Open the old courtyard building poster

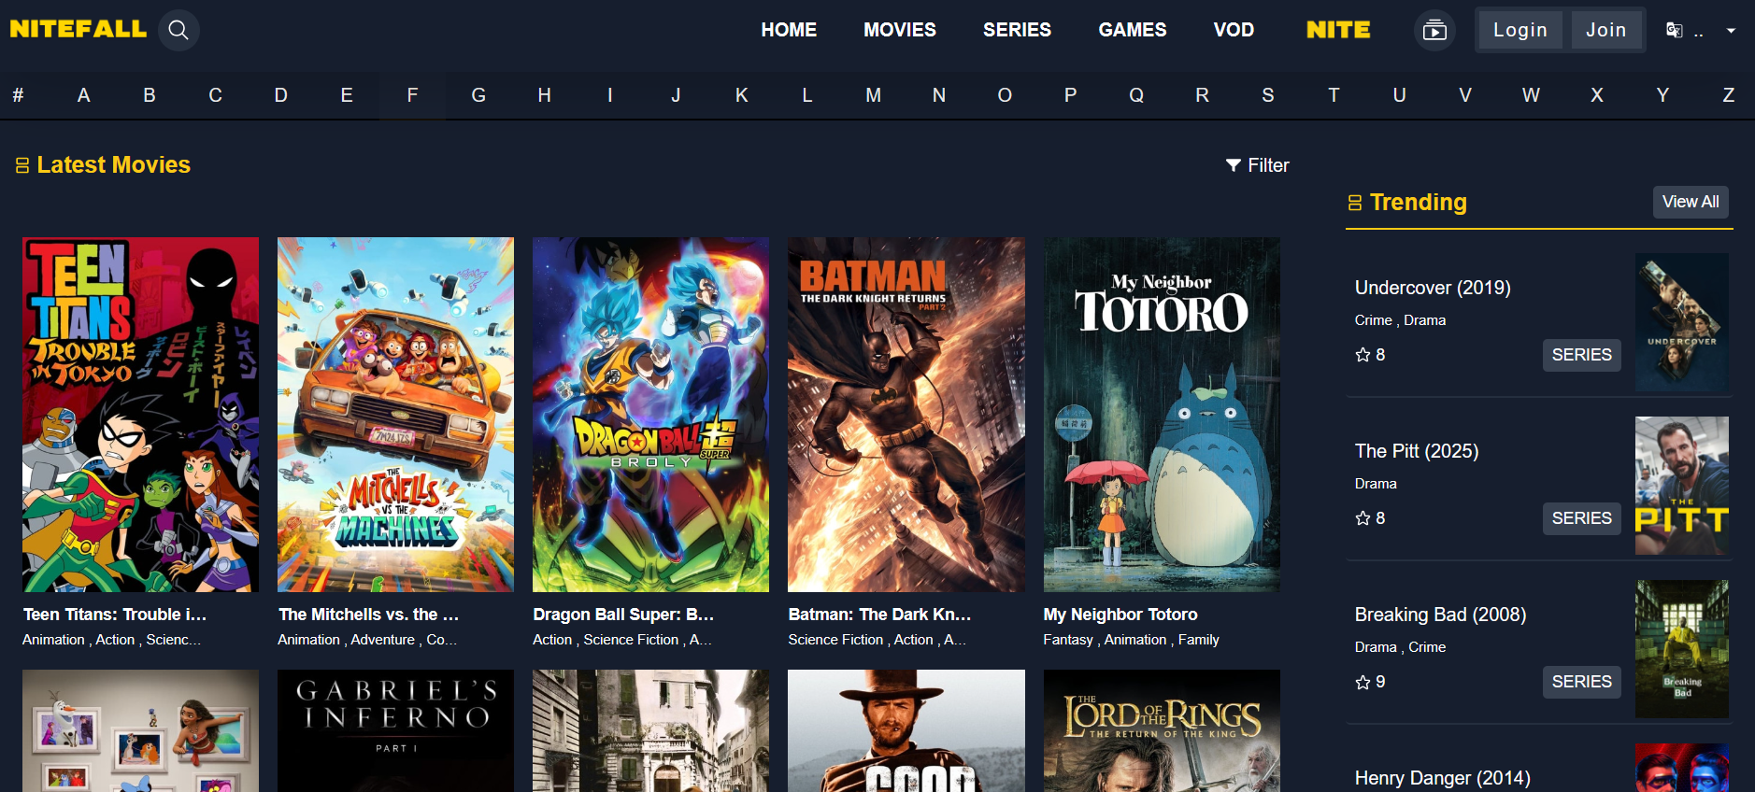tap(650, 730)
